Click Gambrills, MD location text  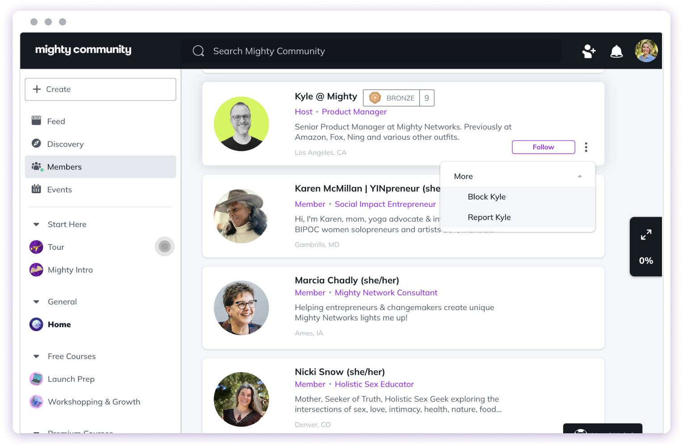point(317,245)
